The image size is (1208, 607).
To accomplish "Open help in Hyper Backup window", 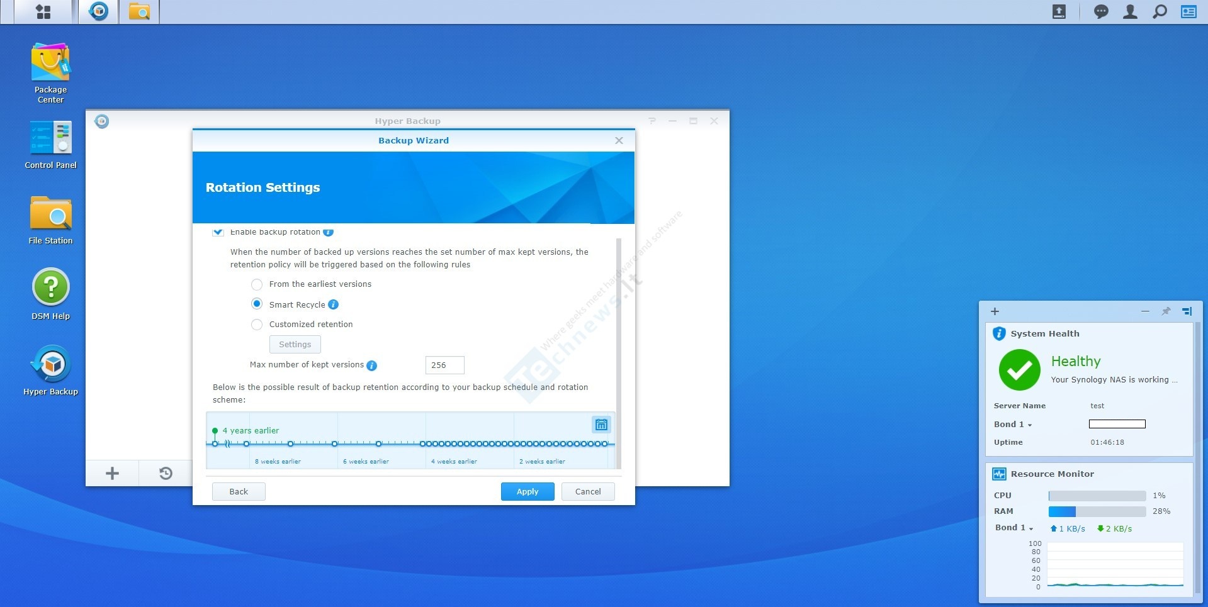I will (652, 121).
